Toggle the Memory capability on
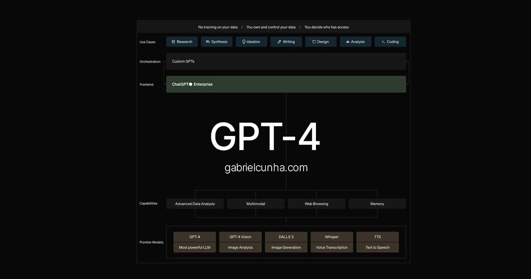 [x=377, y=203]
